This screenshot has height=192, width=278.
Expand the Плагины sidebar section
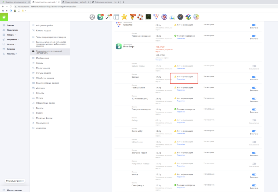[11, 54]
